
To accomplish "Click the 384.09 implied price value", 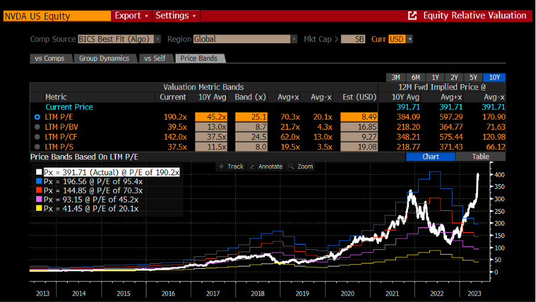I will tap(408, 117).
